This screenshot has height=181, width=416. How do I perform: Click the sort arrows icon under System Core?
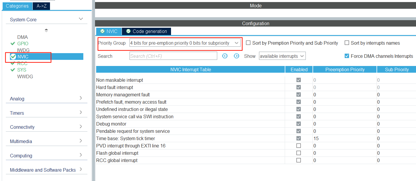click(46, 30)
